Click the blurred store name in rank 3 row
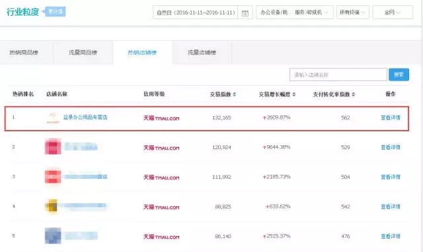This screenshot has height=252, width=423. tap(85, 177)
